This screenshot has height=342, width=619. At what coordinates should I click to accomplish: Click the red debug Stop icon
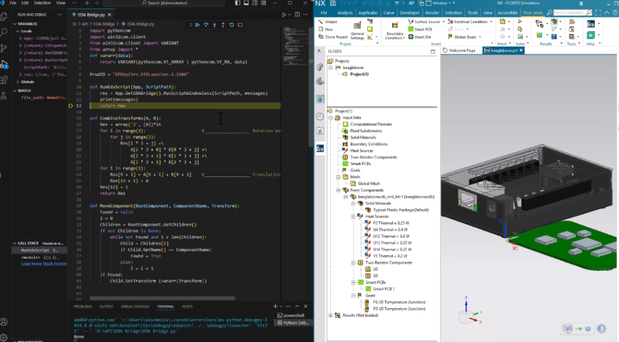click(240, 25)
